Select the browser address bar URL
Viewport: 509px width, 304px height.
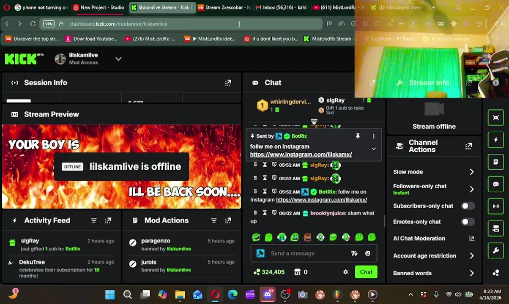pos(118,24)
